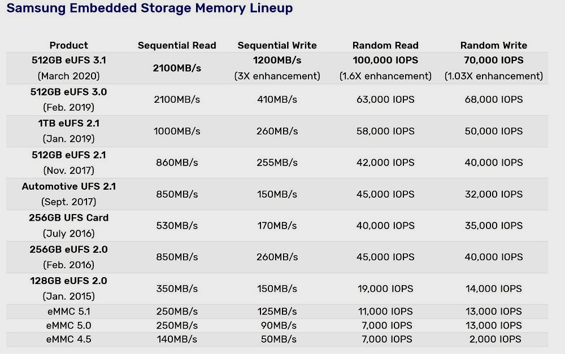Select the 256GB eUFS 2.0 product cell
This screenshot has height=354, width=565.
[69, 250]
